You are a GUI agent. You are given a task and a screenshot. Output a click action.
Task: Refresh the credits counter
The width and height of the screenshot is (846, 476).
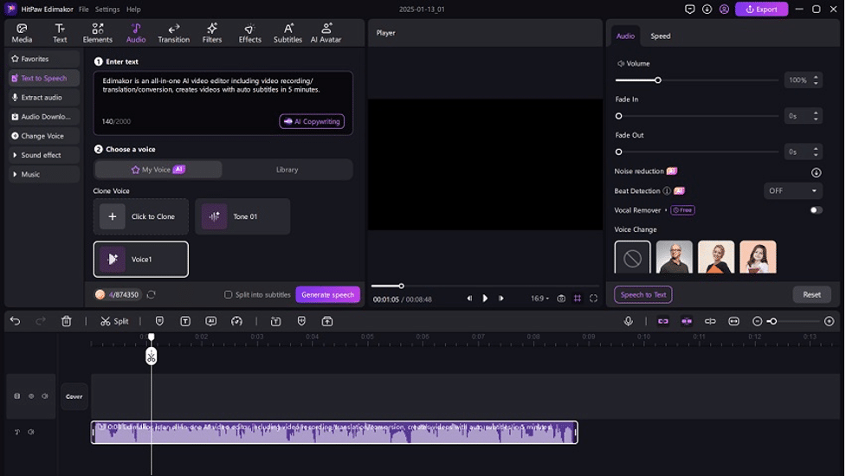pyautogui.click(x=151, y=295)
